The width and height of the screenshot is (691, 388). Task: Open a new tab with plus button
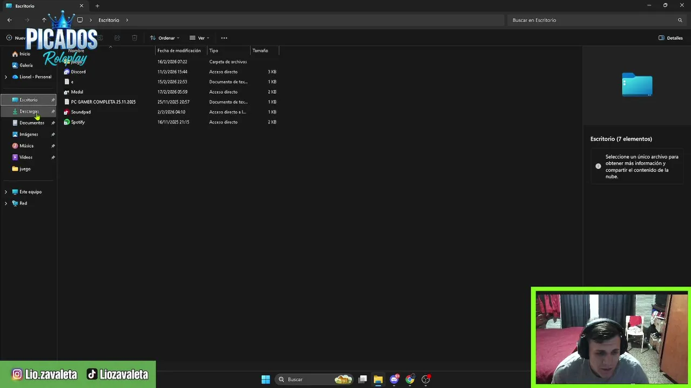click(x=97, y=6)
